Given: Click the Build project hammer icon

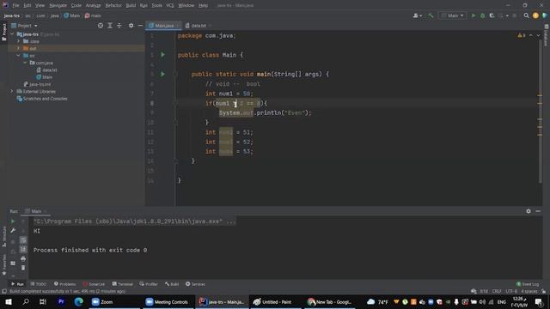Looking at the screenshot, I should click(431, 15).
